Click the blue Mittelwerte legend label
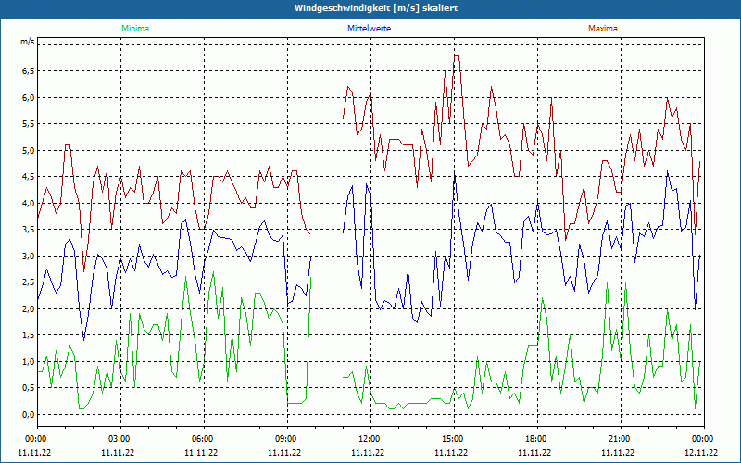Viewport: 741px width, 463px height. [369, 29]
